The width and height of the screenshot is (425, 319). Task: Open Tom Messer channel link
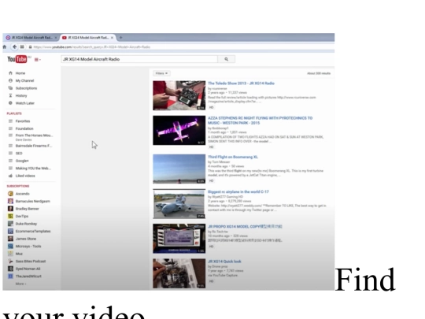(x=220, y=162)
